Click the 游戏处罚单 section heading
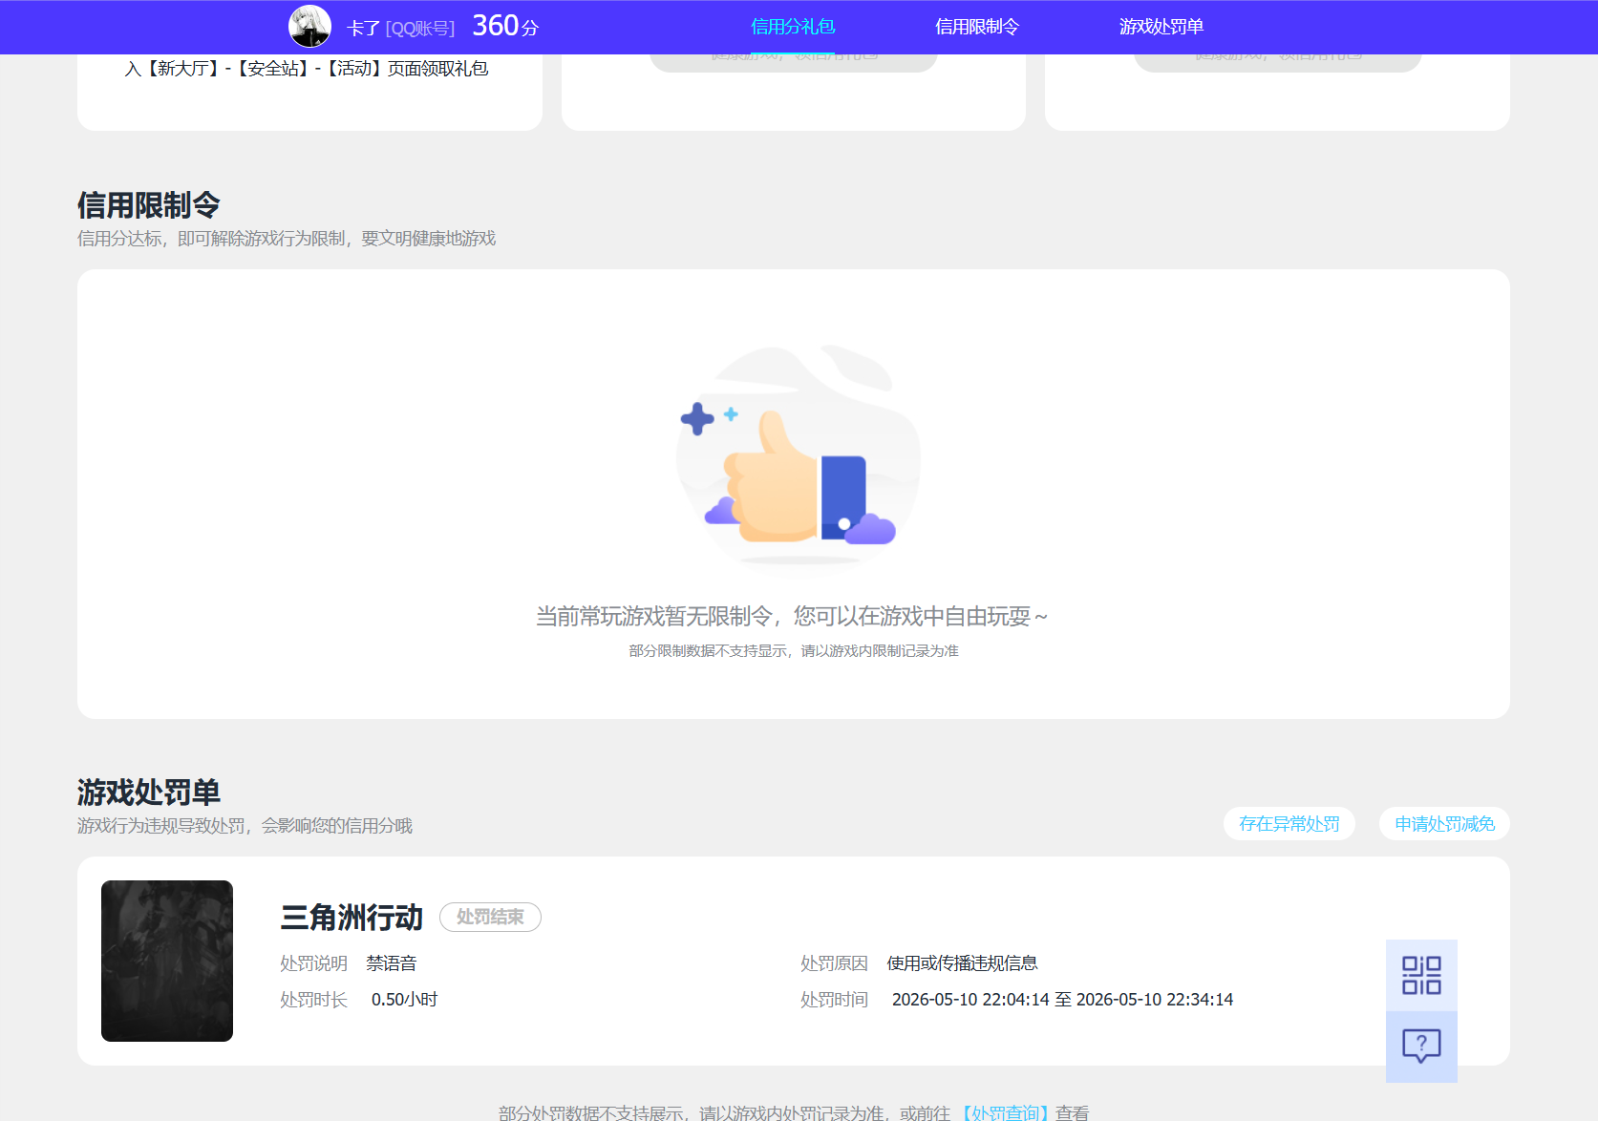The height and width of the screenshot is (1121, 1598). point(149,793)
